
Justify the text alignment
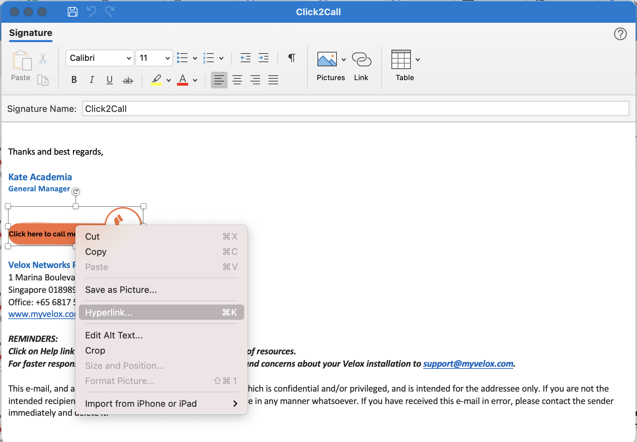pyautogui.click(x=273, y=80)
